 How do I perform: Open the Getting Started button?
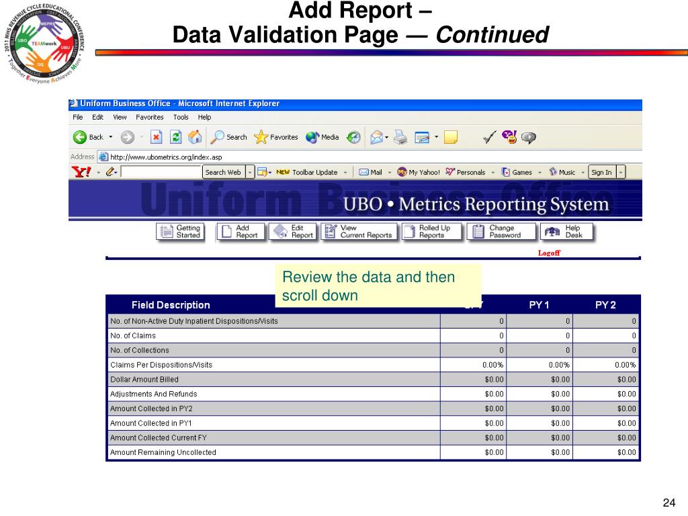pos(180,231)
